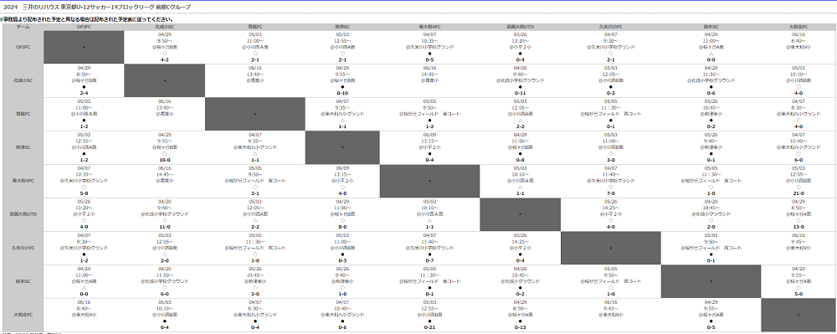Click the dark diagonal cell in the OPJFC row
Screen dimensions: 837x334
[x=84, y=47]
